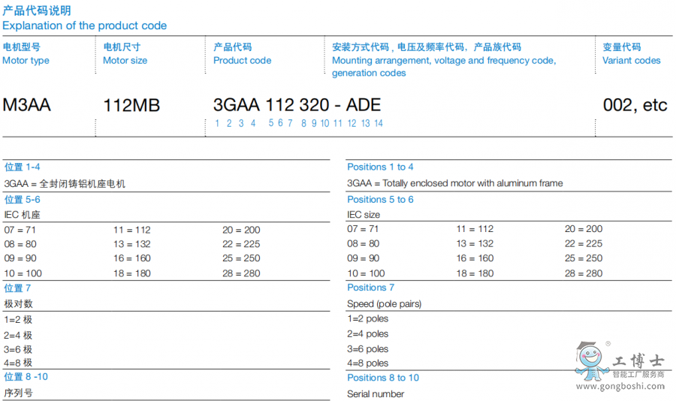The width and height of the screenshot is (676, 401).
Task: Click product code '3GAA 112 320 - ADE'
Action: pos(297,105)
